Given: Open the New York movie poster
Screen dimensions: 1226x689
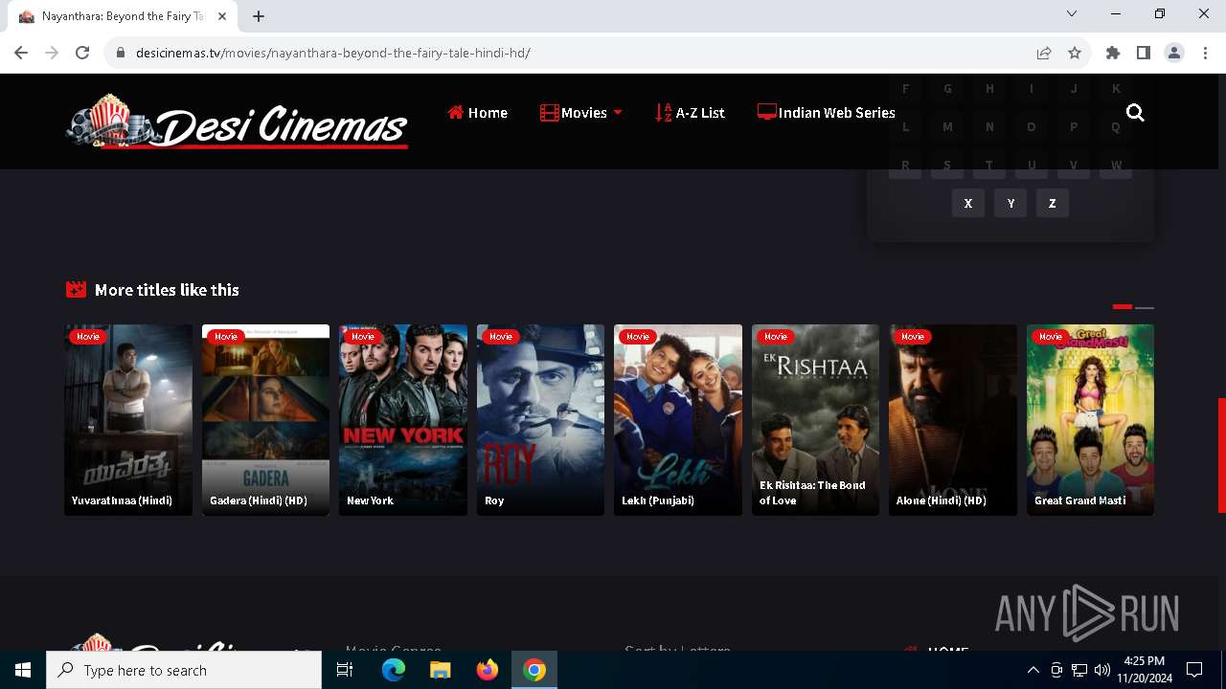Looking at the screenshot, I should tap(403, 420).
